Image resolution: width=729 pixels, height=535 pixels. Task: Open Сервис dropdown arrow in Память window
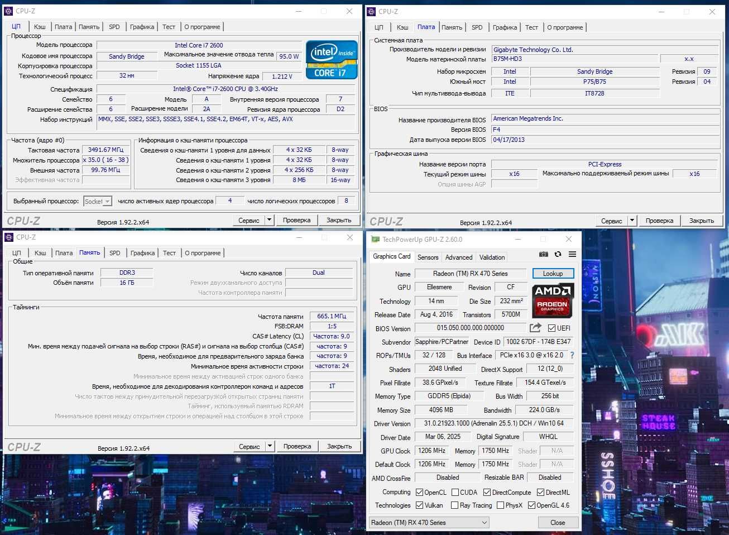[x=270, y=446]
